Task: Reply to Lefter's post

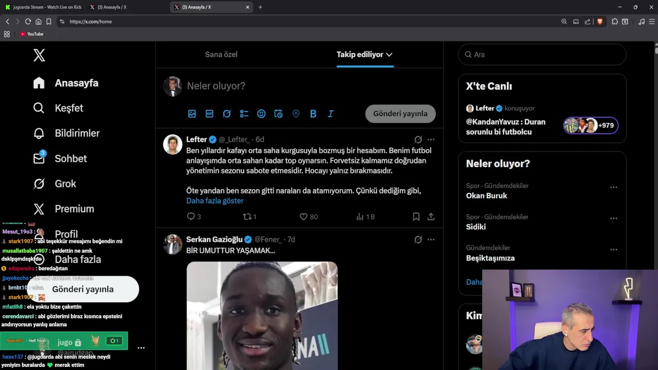Action: [194, 217]
